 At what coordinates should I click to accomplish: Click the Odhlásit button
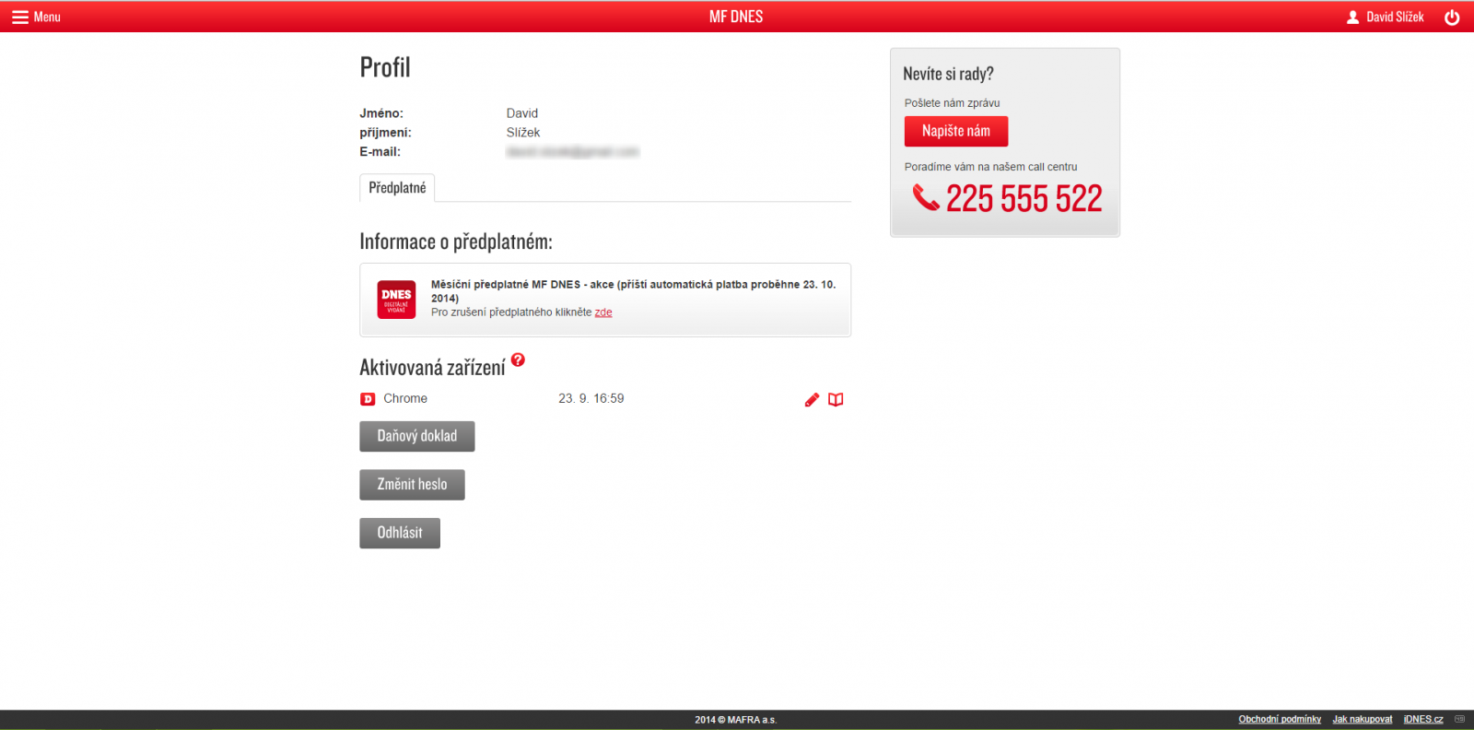[400, 533]
